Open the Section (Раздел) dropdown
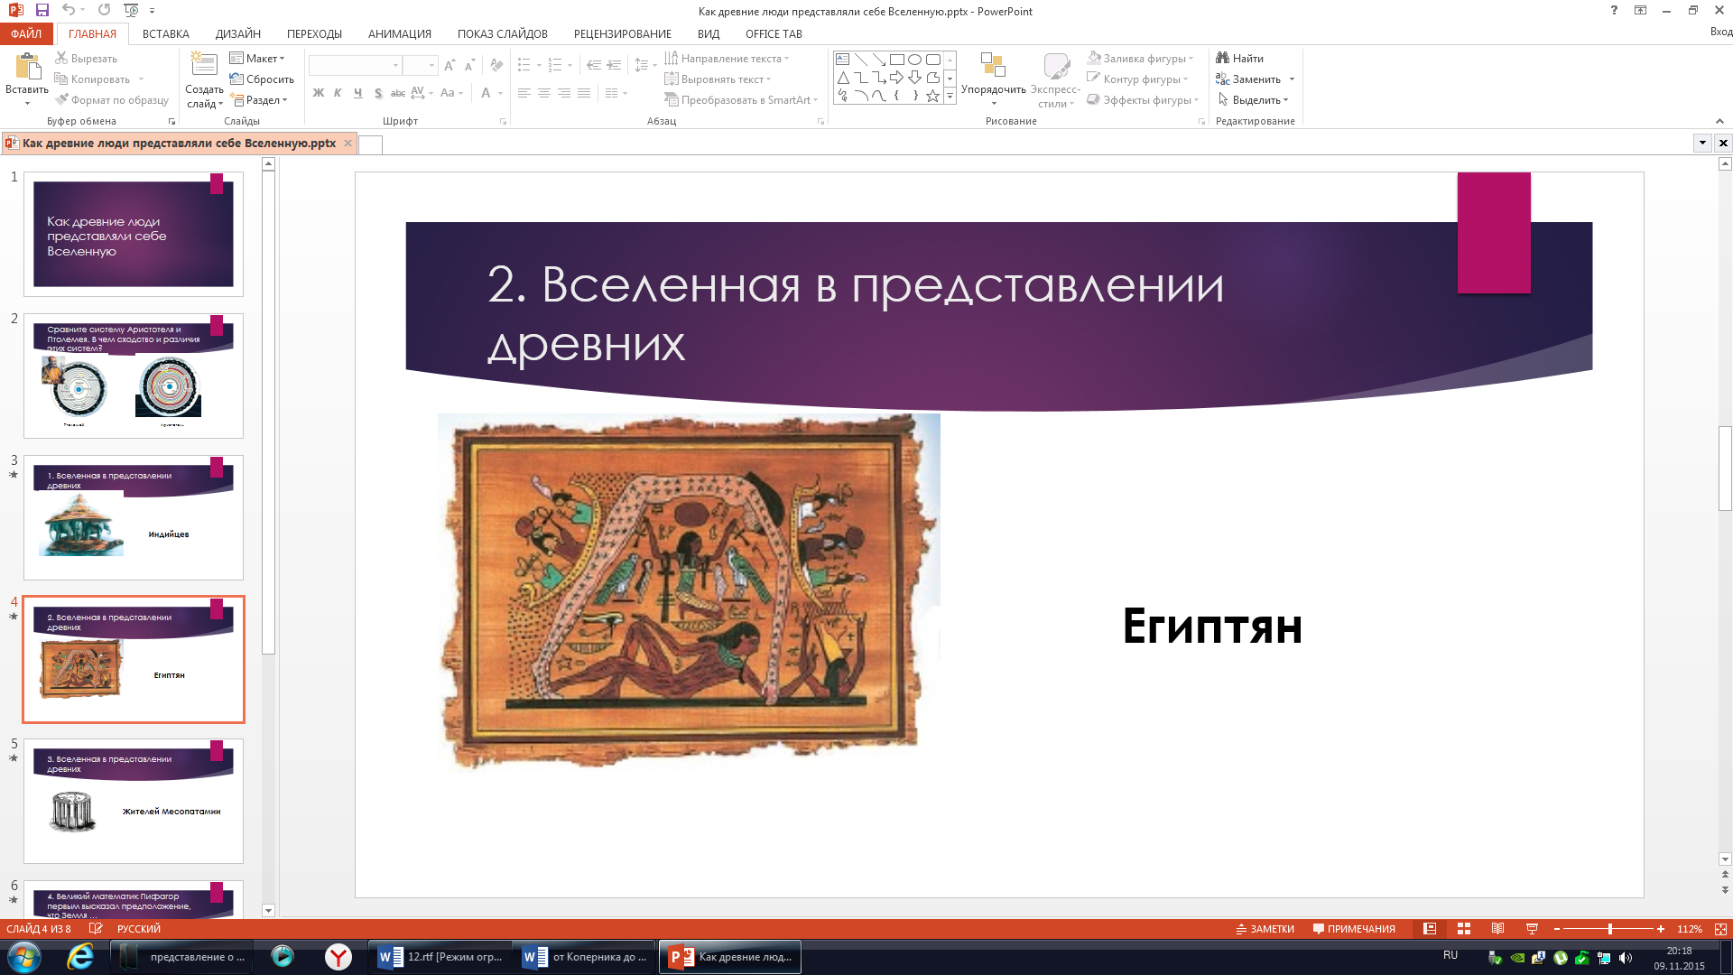Screen dimensions: 1733x975 (259, 100)
